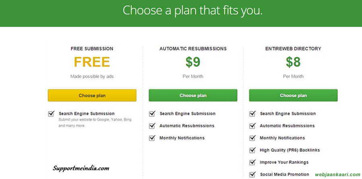Open the Supportmeindia.com watermark link

click(x=81, y=168)
